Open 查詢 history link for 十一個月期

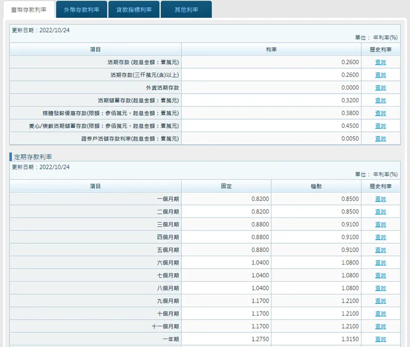[381, 327]
